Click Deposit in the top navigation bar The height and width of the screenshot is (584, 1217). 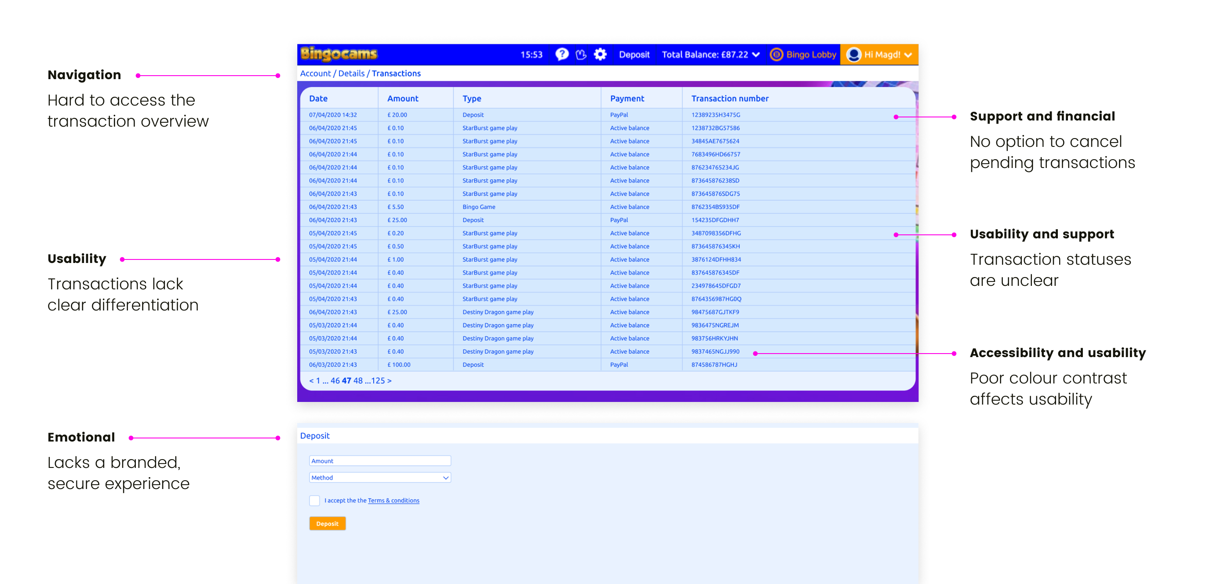[x=634, y=55]
